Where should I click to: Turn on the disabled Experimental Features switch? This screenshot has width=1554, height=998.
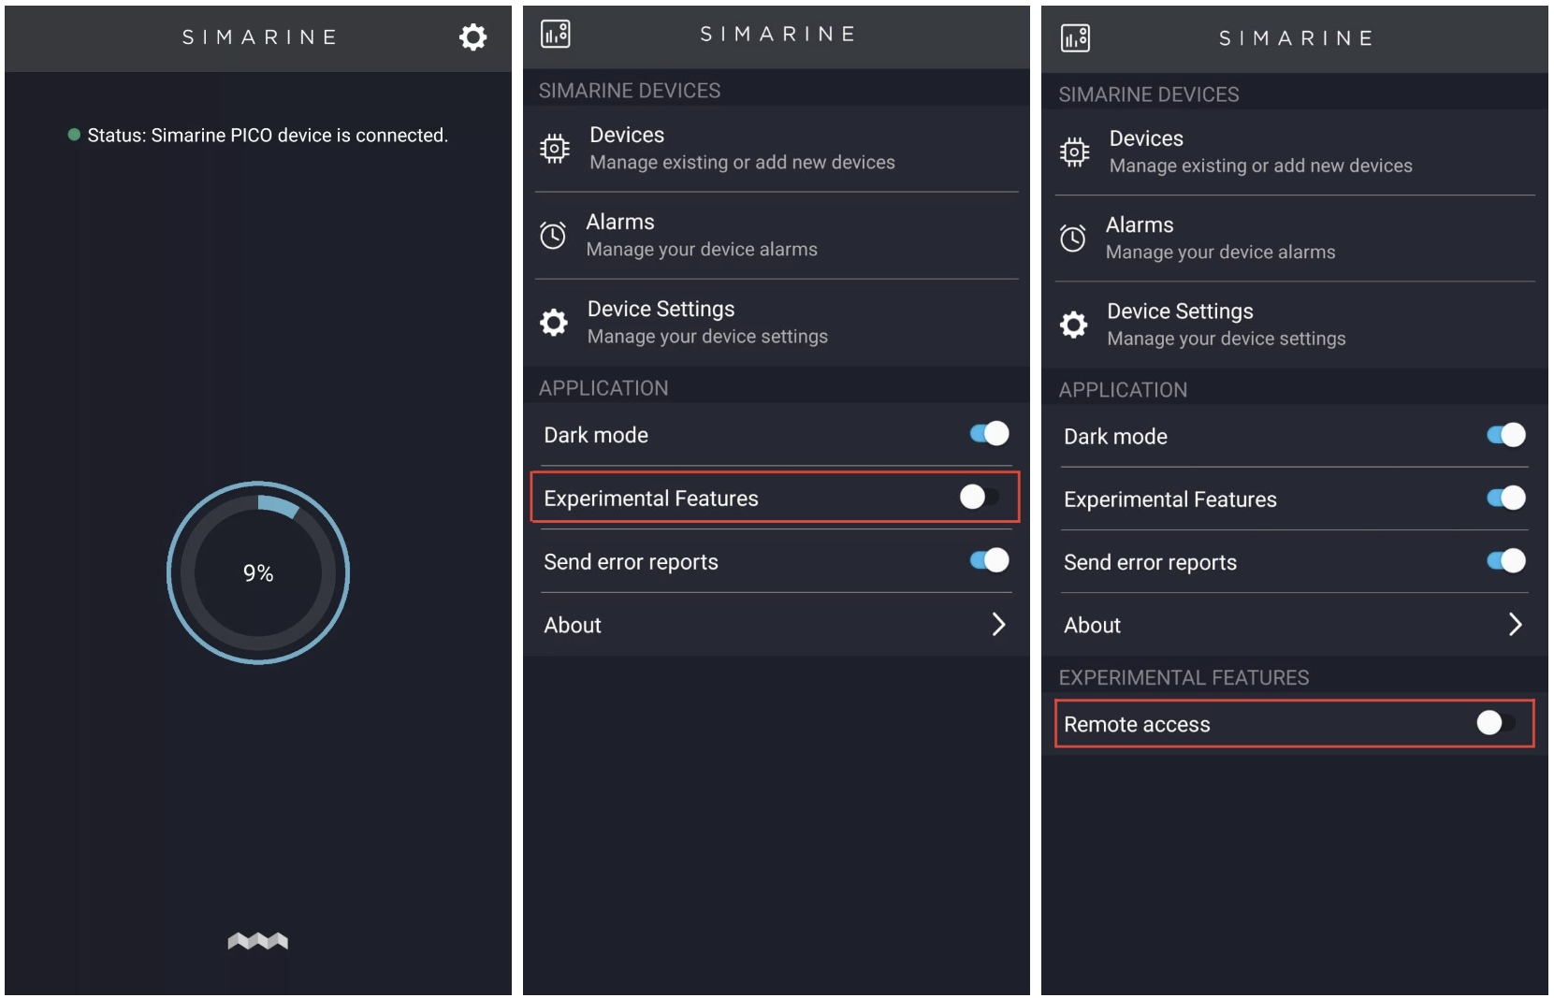(x=979, y=497)
